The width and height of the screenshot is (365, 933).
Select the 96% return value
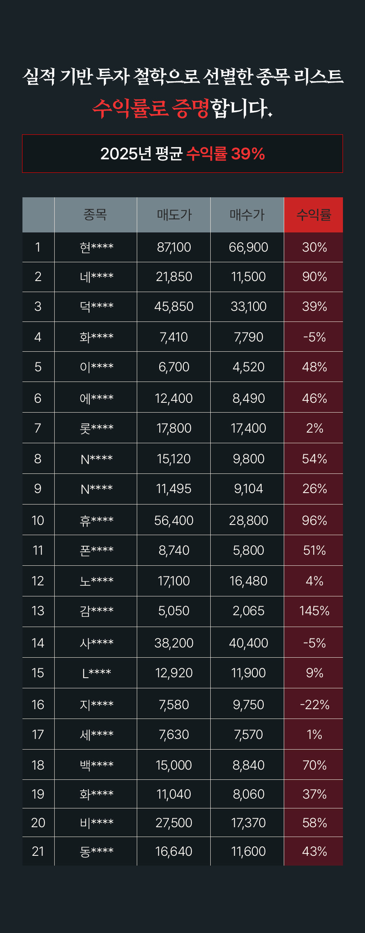pyautogui.click(x=314, y=520)
